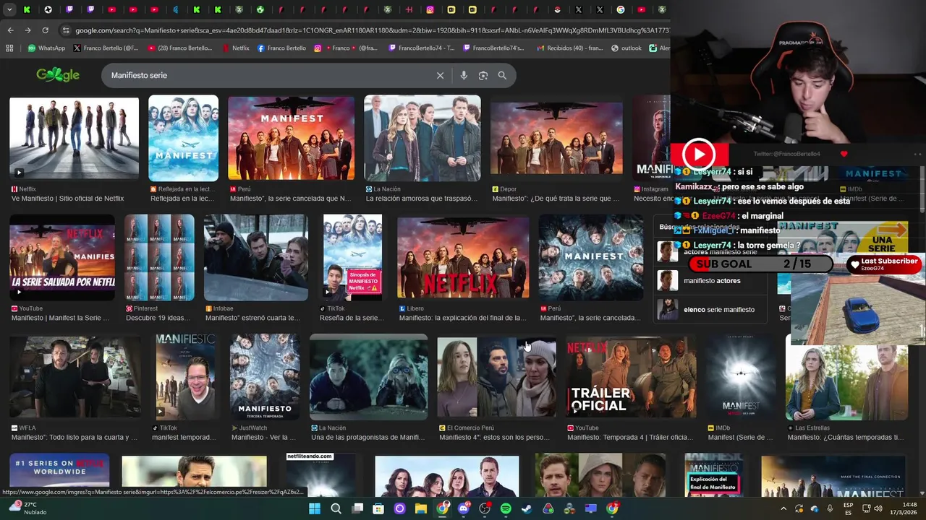926x520 pixels.
Task: Click into the Manifiesto serie search field
Action: (x=268, y=75)
